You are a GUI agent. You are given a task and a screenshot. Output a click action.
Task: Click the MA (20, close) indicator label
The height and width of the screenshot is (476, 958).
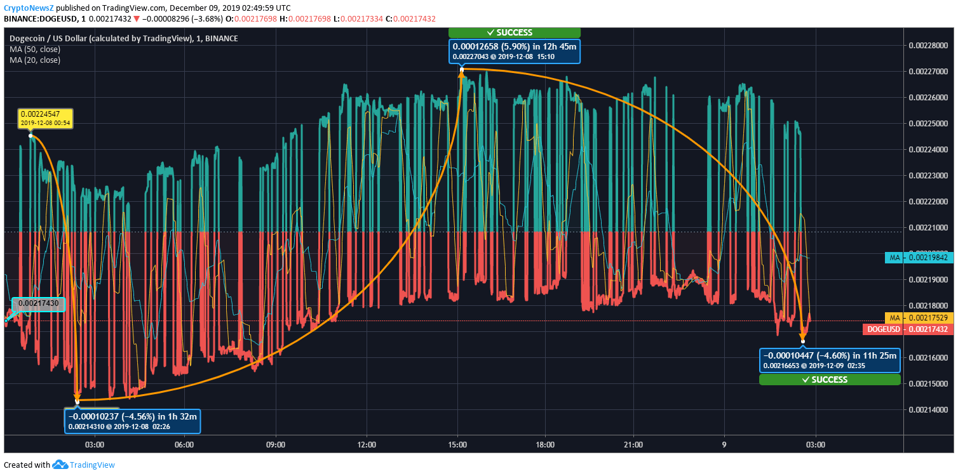tap(35, 60)
